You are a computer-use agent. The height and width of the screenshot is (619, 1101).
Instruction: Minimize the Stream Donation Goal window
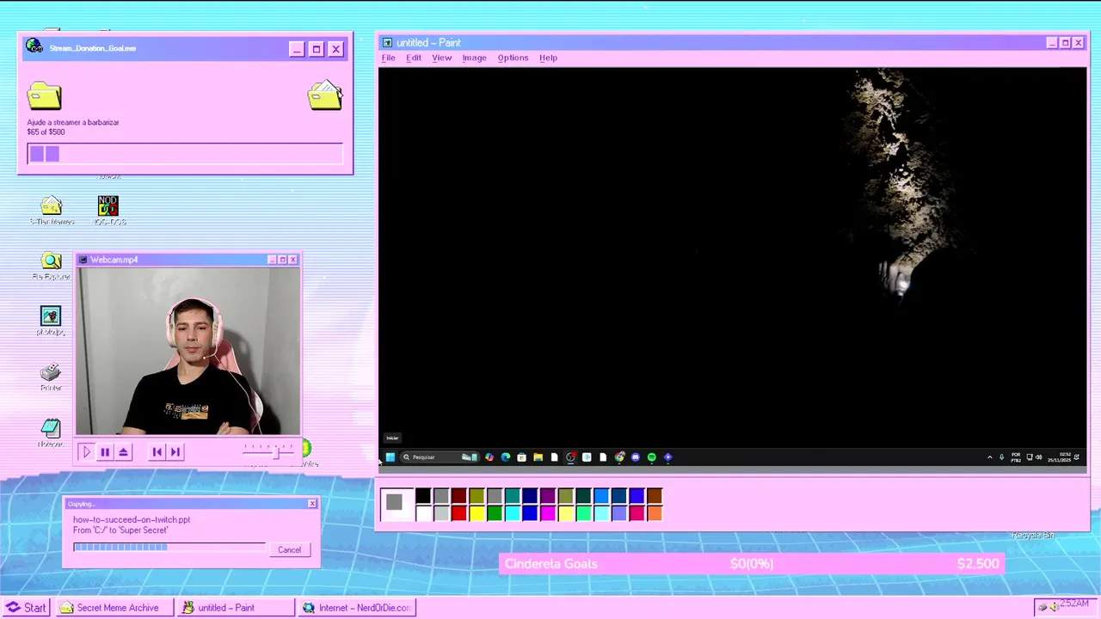(297, 49)
